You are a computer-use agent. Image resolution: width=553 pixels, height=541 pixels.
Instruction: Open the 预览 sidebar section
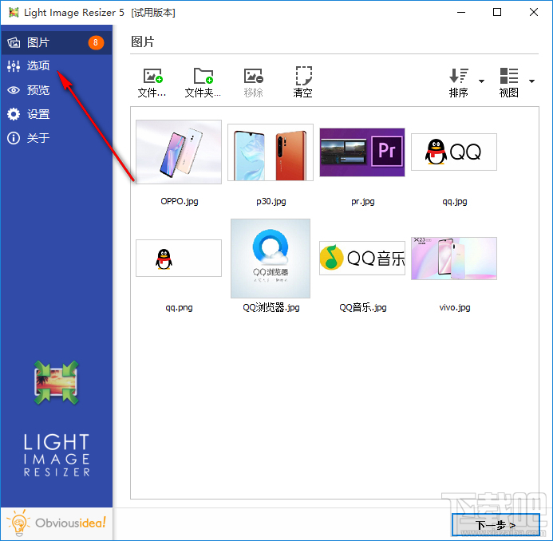(x=57, y=90)
